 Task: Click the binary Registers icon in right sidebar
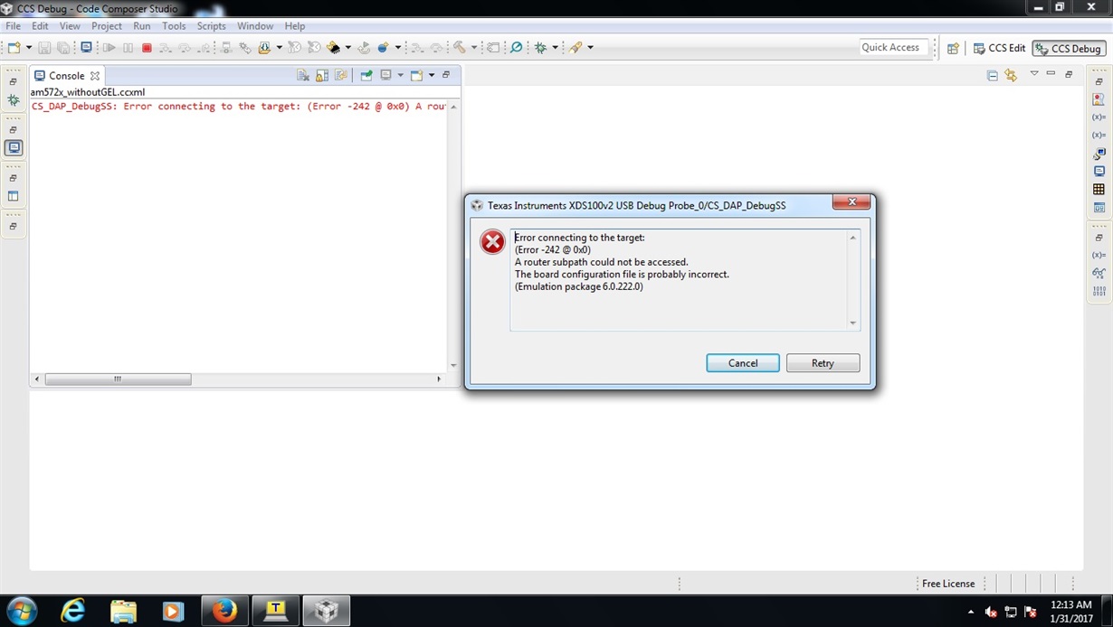click(1099, 291)
